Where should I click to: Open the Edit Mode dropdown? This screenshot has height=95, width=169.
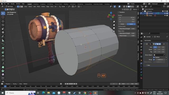point(11,7)
